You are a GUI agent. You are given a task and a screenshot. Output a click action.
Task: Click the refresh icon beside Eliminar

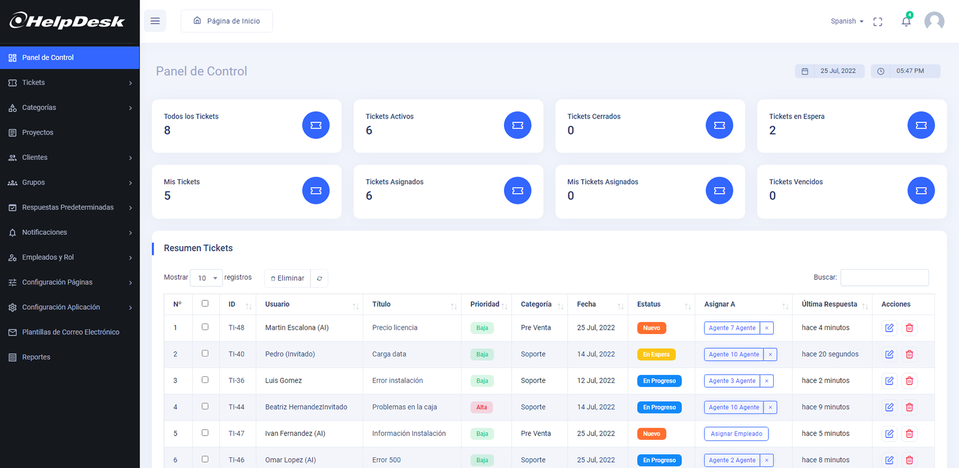(319, 278)
